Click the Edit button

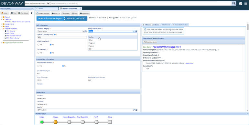75,14
